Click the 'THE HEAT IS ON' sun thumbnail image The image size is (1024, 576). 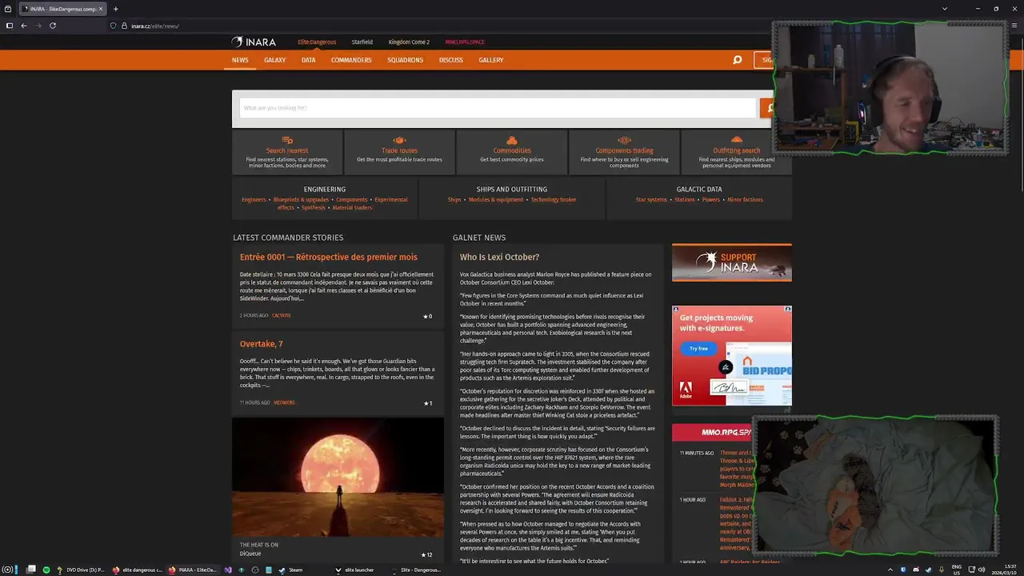click(x=338, y=477)
